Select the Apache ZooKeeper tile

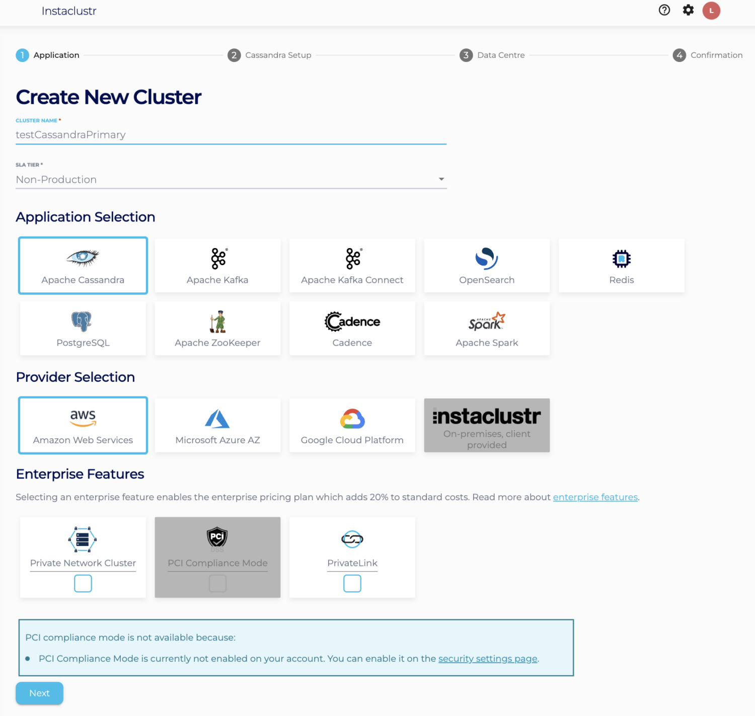point(217,328)
